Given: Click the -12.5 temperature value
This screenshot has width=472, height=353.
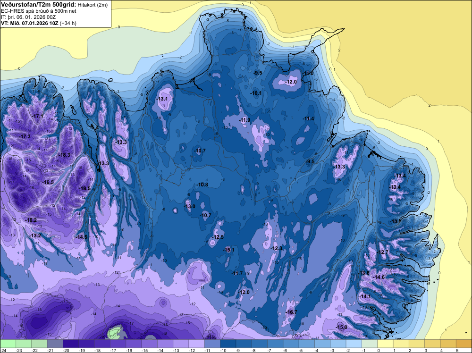Looking at the screenshot, I should 218,237.
